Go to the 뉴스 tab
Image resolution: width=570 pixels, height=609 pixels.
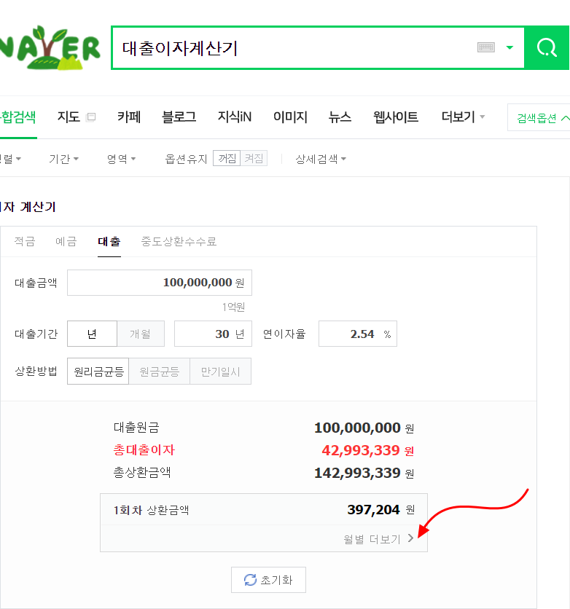pyautogui.click(x=340, y=117)
